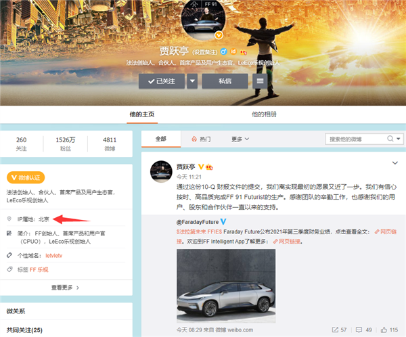Click the profile avatar at the top
The height and width of the screenshot is (337, 406).
pos(204,18)
